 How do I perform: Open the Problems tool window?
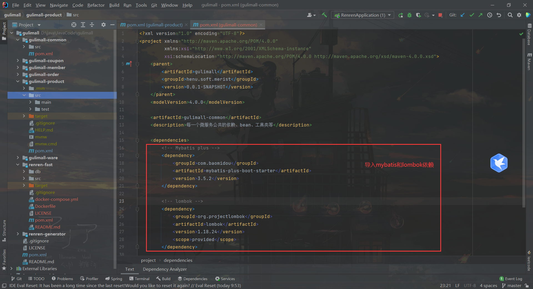(x=62, y=279)
